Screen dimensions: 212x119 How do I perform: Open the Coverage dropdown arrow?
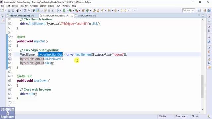73,10
